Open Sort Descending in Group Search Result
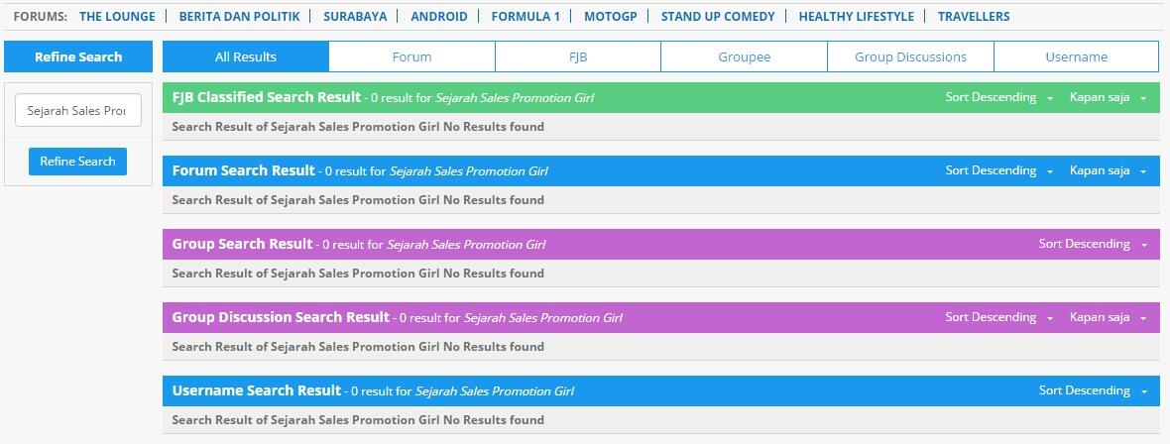 (x=1093, y=244)
